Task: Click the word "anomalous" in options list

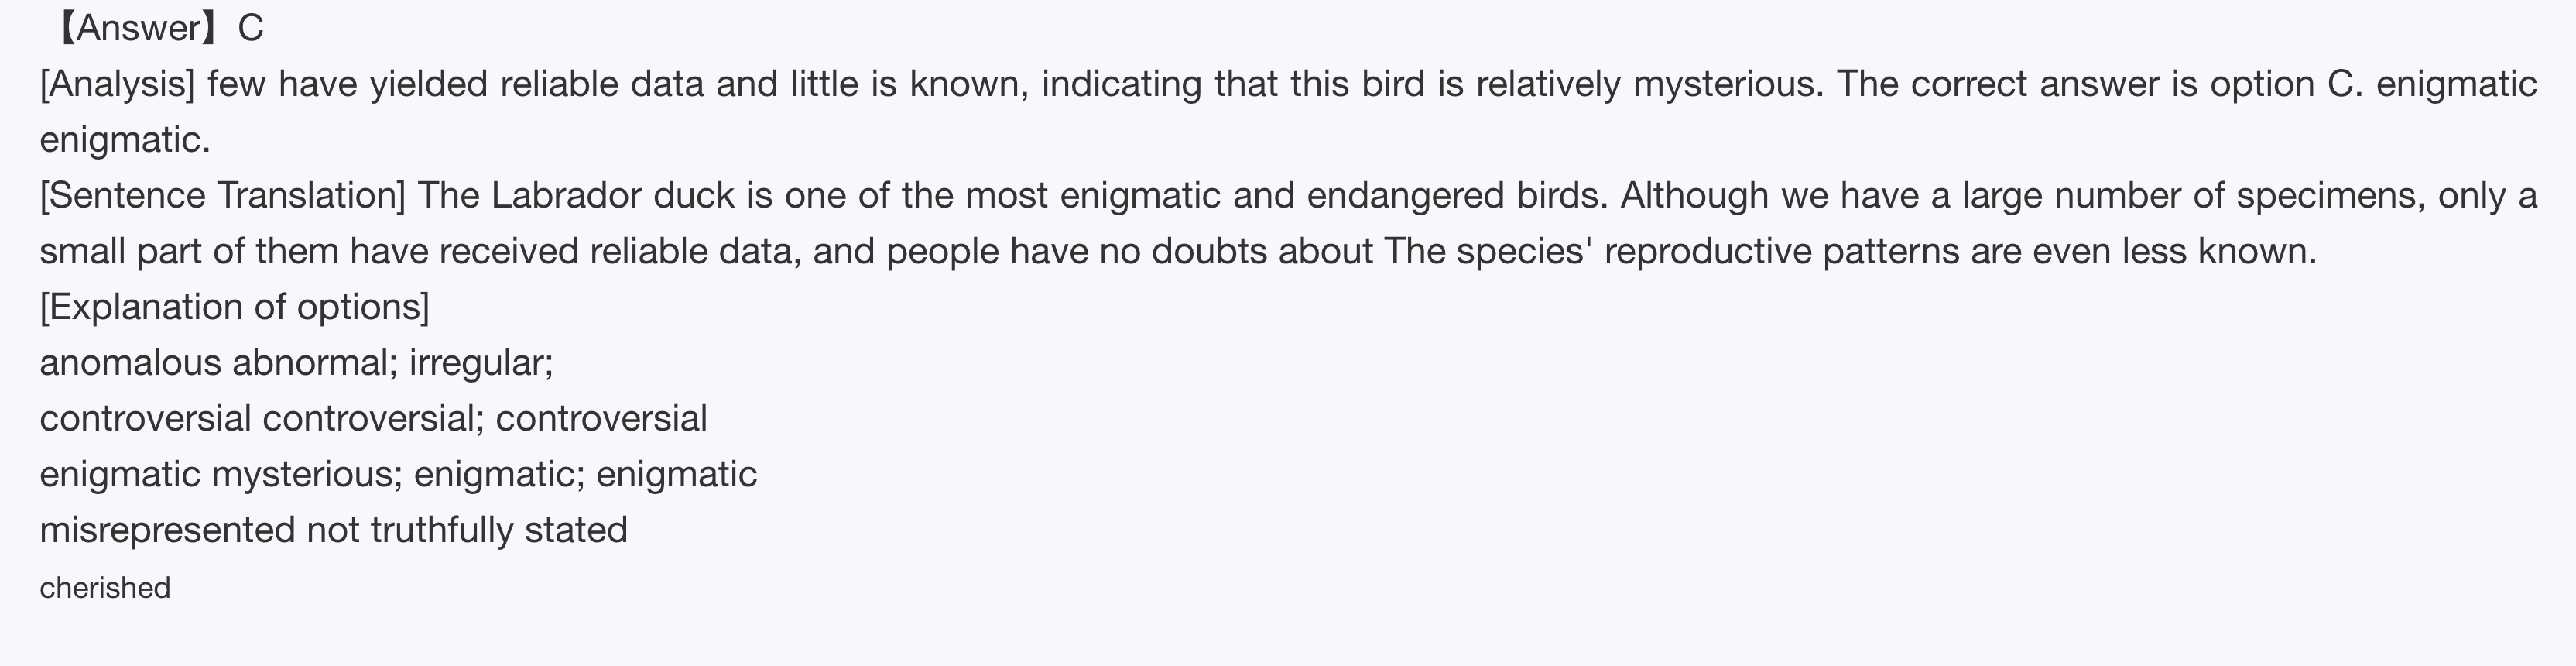Action: pyautogui.click(x=130, y=362)
